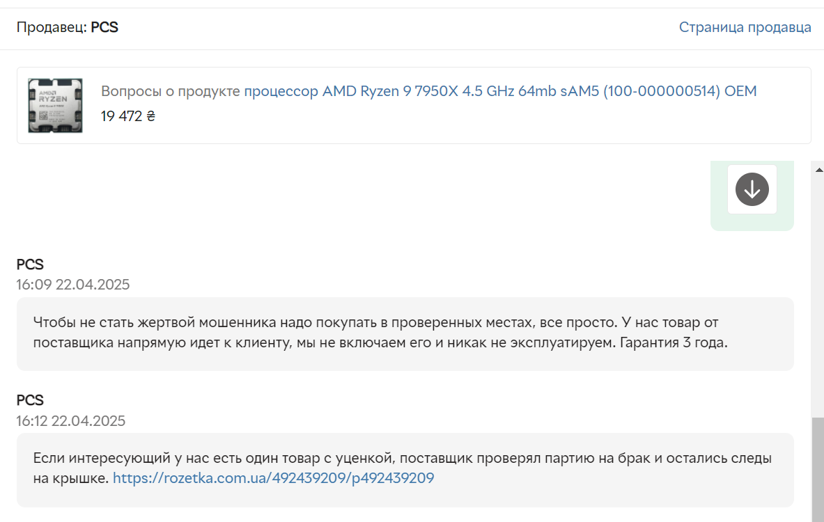Click the chat scrollbar thumb
This screenshot has width=824, height=522.
[x=818, y=470]
